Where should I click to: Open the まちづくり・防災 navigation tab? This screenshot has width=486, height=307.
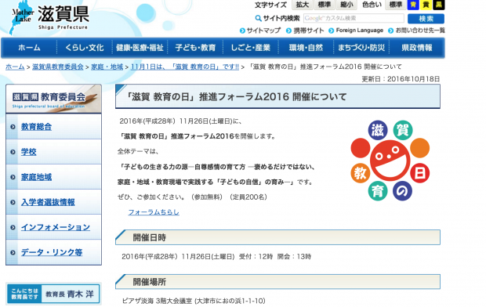pos(361,48)
